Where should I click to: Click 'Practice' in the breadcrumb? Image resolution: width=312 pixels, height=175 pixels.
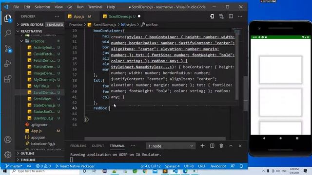click(76, 25)
